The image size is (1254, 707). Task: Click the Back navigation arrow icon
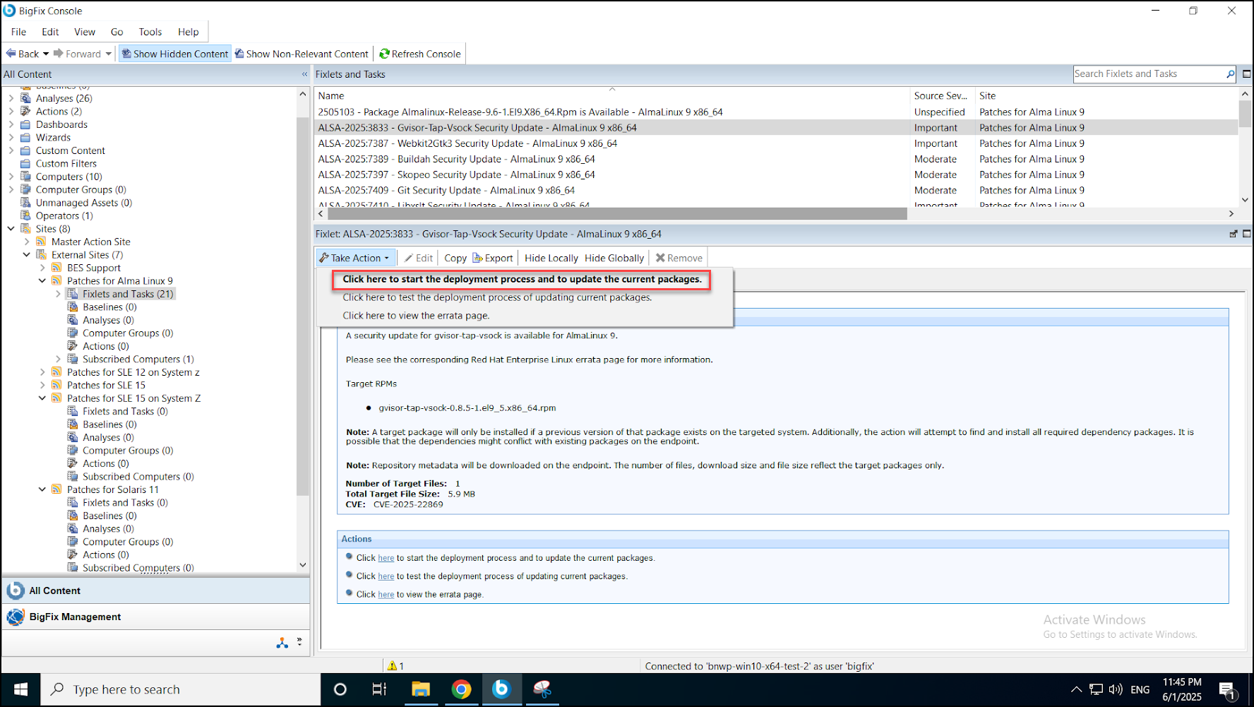coord(11,54)
